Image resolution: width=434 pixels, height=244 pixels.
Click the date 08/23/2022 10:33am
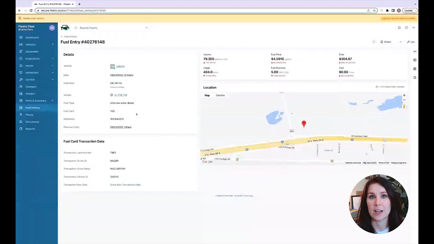[x=122, y=75]
